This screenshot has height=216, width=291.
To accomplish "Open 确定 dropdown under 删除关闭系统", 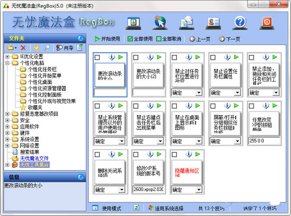I will pos(122,190).
